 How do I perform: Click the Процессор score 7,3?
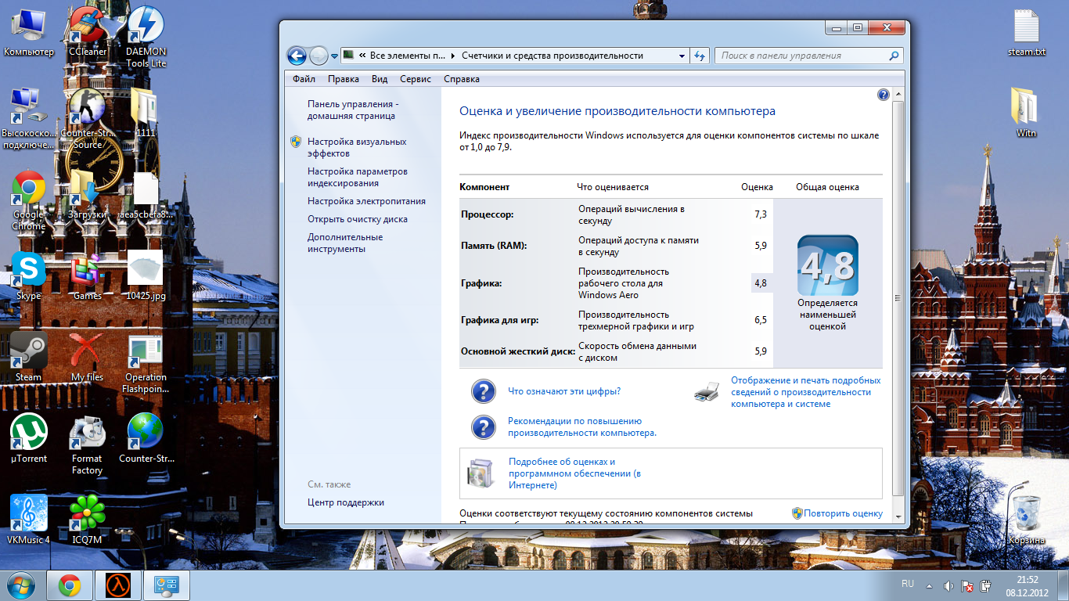pos(761,214)
